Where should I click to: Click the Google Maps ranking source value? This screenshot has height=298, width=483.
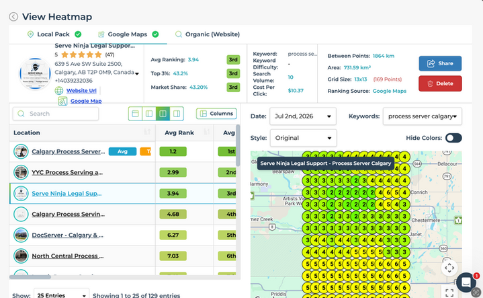click(390, 91)
